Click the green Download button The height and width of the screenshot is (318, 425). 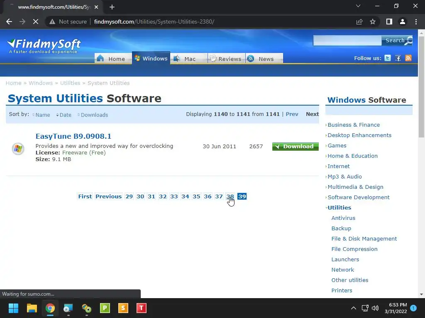pyautogui.click(x=296, y=146)
